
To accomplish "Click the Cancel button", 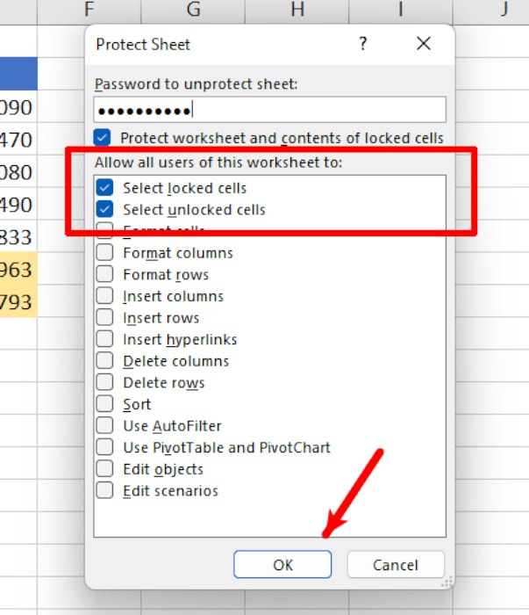I will point(396,564).
